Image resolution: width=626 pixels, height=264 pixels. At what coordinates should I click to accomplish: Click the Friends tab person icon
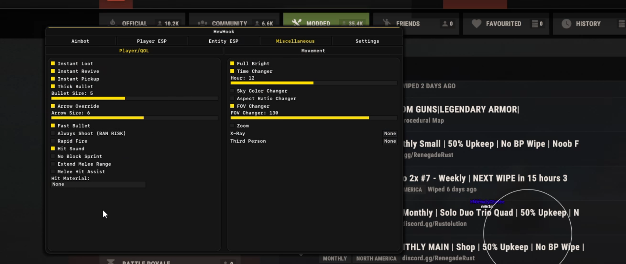point(387,22)
